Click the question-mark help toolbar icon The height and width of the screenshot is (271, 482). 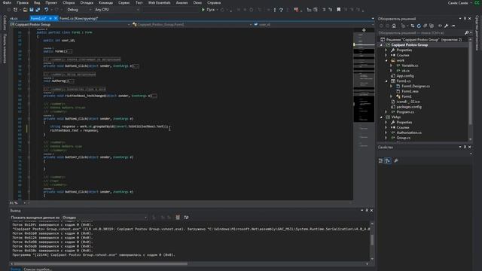pyautogui.click(x=281, y=10)
